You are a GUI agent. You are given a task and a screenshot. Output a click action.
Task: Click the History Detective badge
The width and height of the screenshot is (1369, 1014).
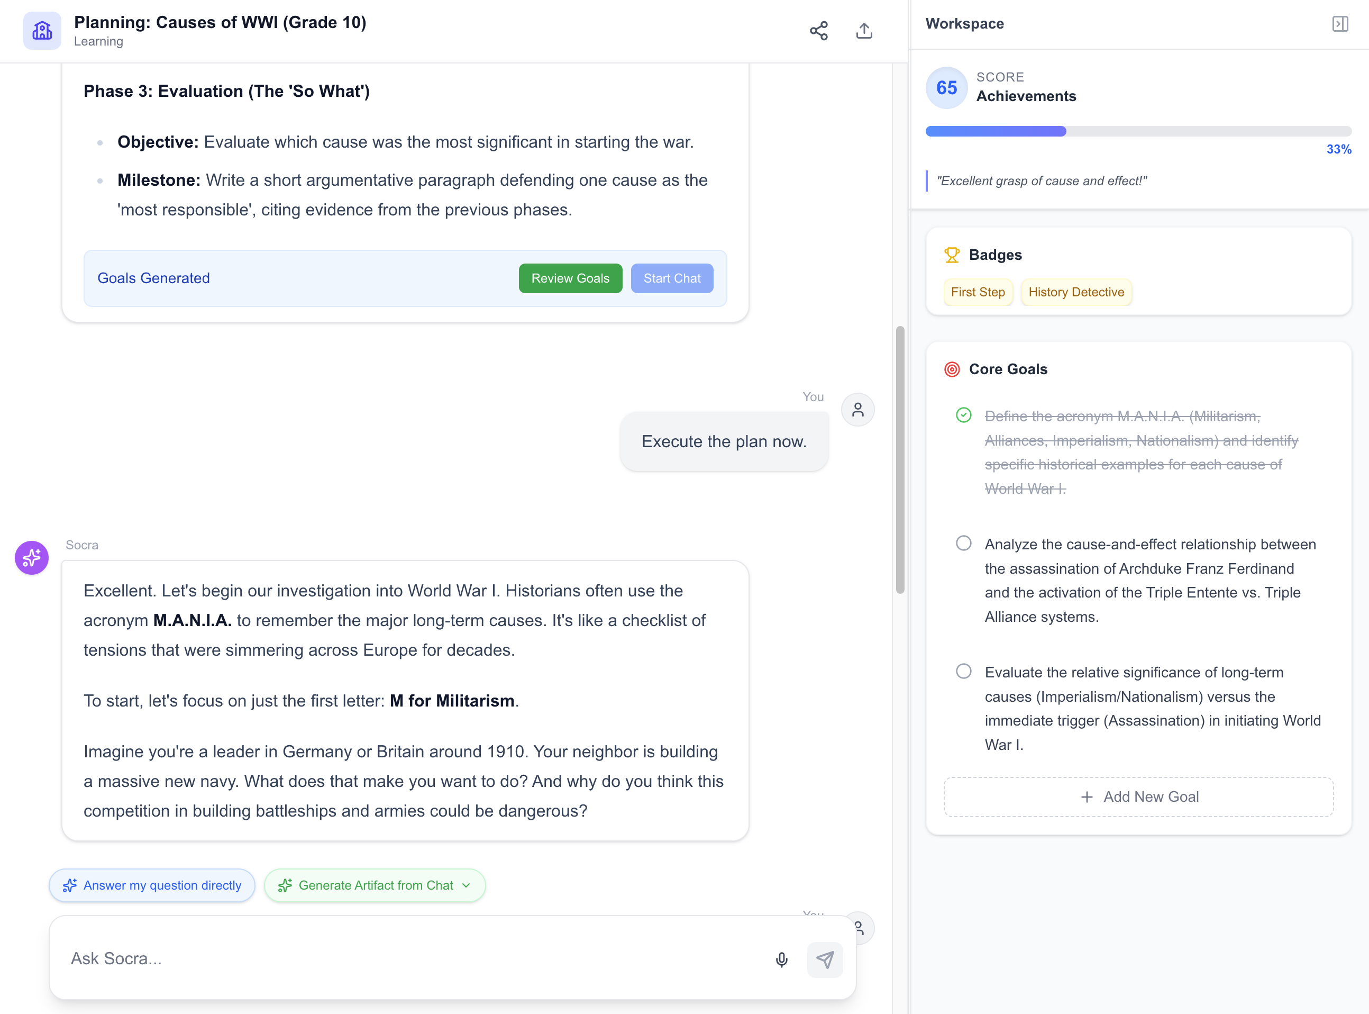[1076, 292]
